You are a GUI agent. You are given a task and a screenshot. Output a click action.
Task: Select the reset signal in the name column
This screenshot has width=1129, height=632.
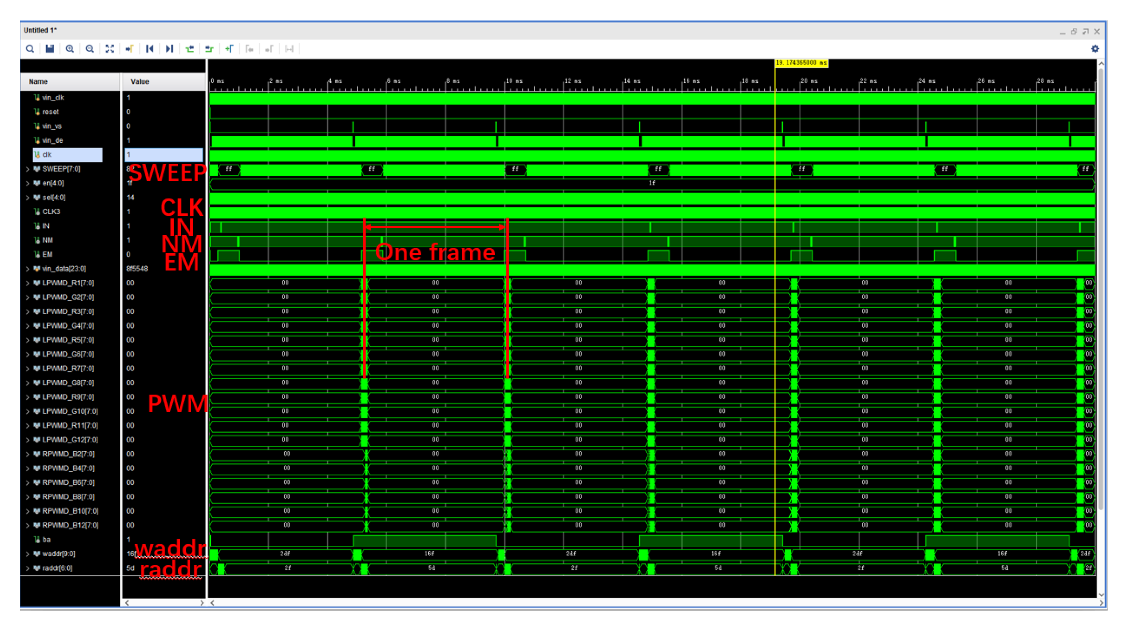pos(50,112)
